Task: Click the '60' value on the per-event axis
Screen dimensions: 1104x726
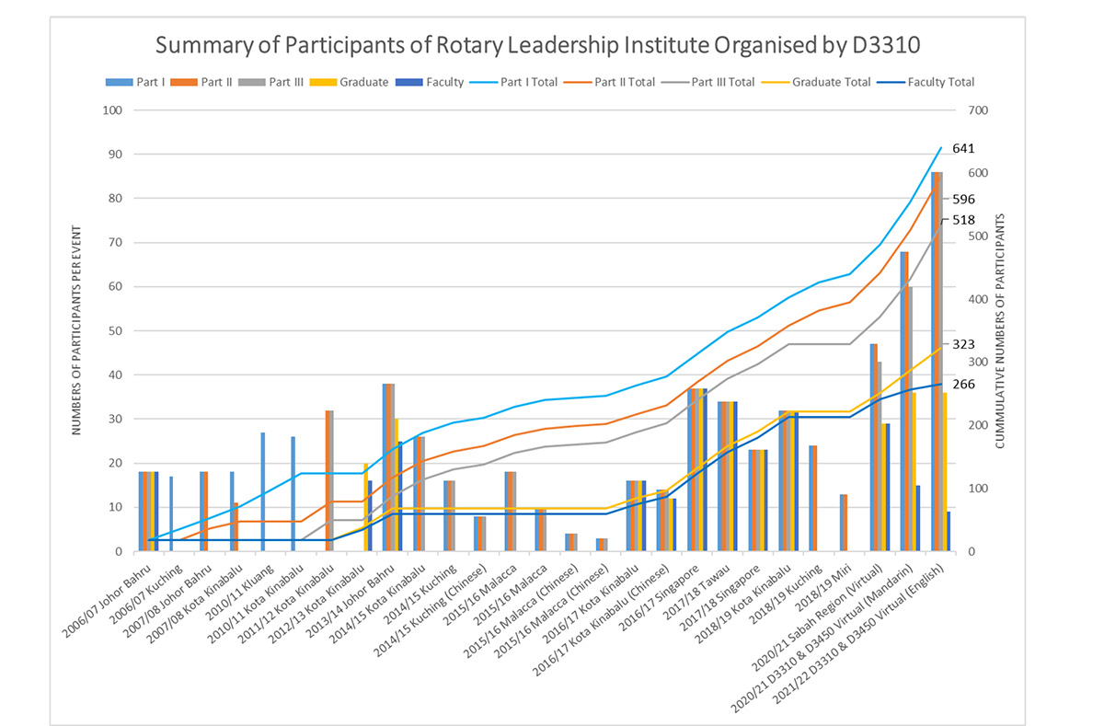Action: 117,287
